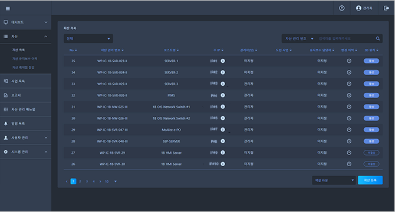395x212 pixels.
Task: Open the 관리자 user profile
Action: [364, 8]
